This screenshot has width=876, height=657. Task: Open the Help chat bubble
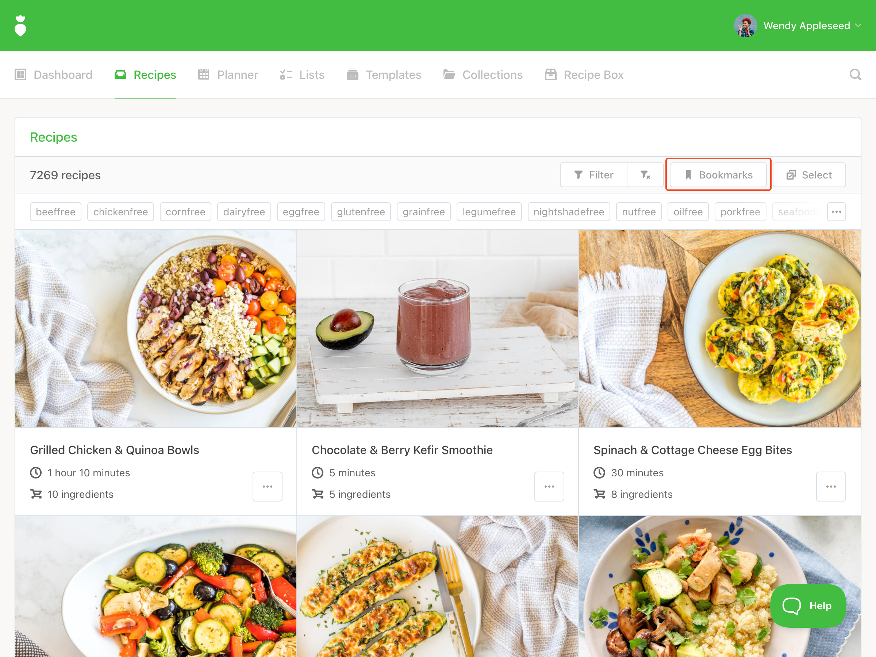coord(808,606)
